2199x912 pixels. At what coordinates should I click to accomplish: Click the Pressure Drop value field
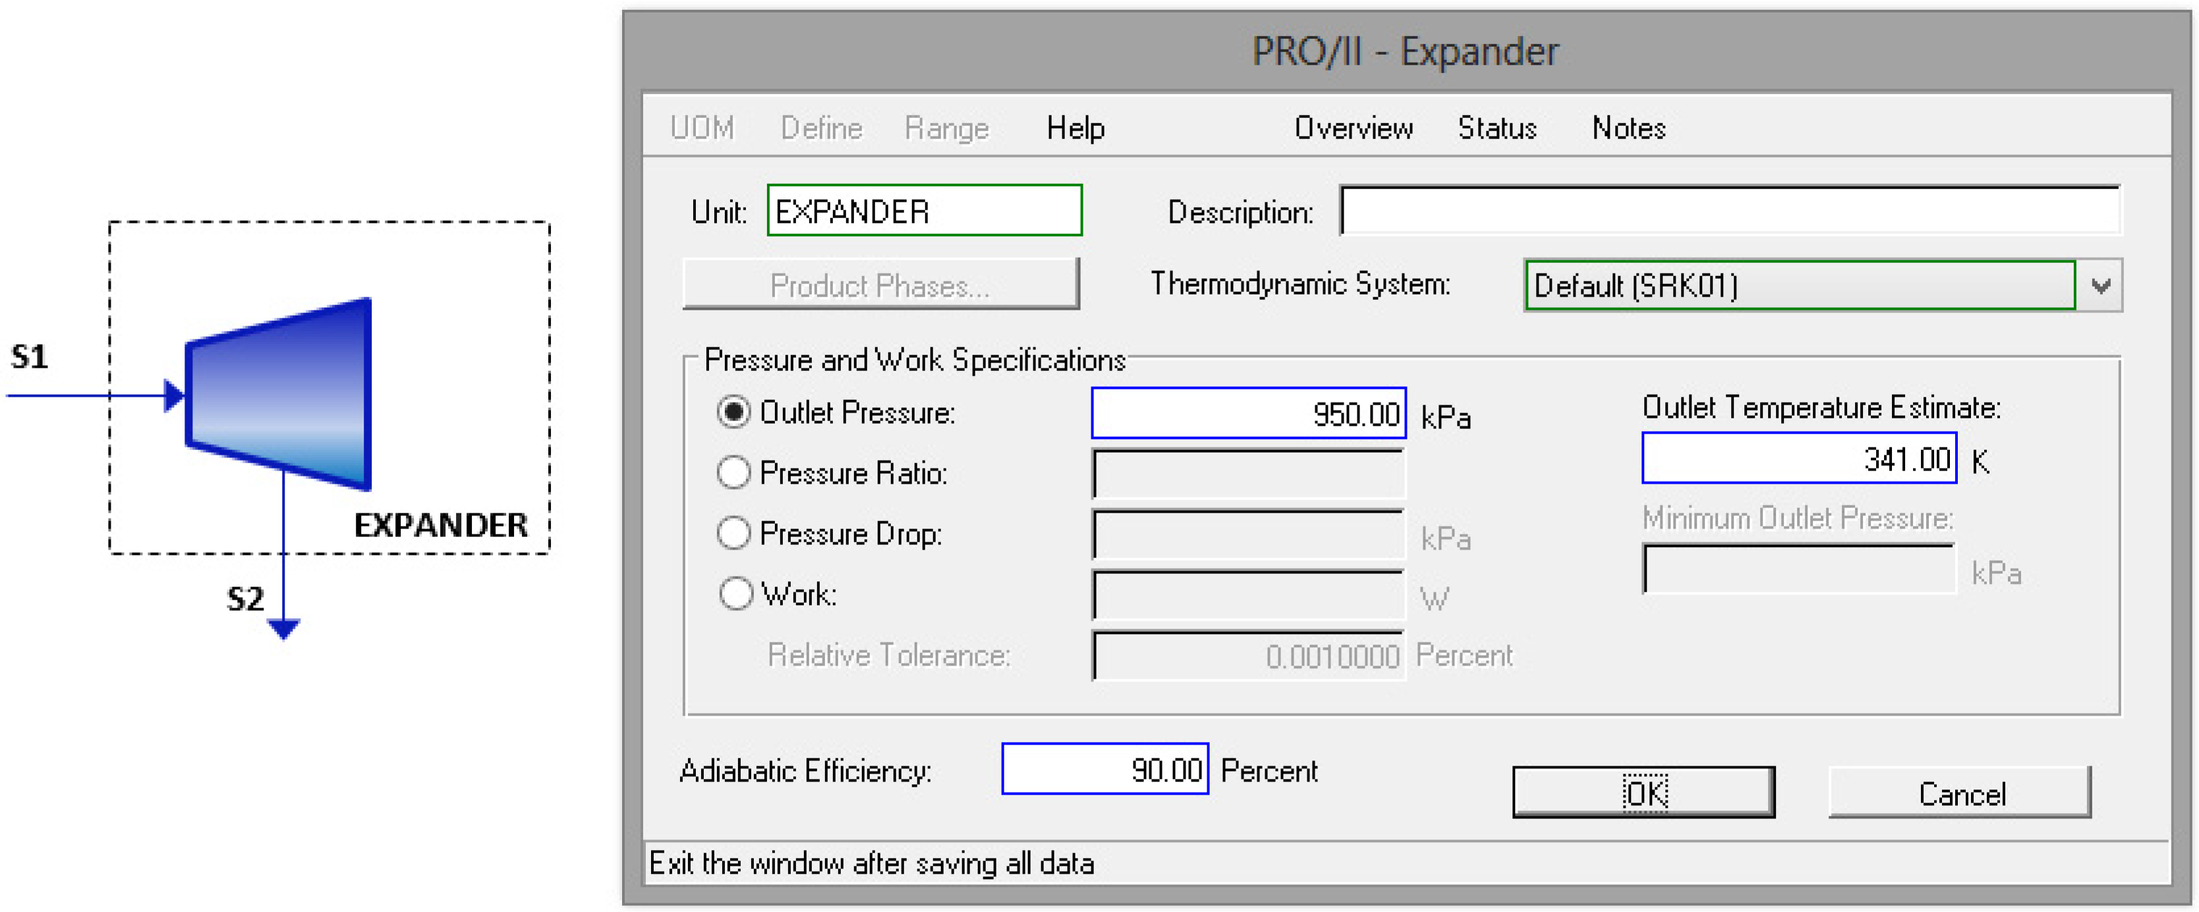[1249, 534]
